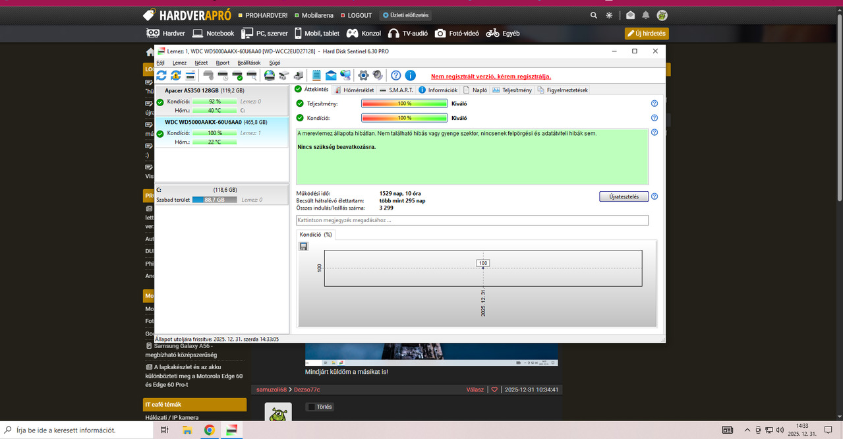This screenshot has width=843, height=439.
Task: Click the LOGOUT link in site header
Action: click(x=356, y=15)
